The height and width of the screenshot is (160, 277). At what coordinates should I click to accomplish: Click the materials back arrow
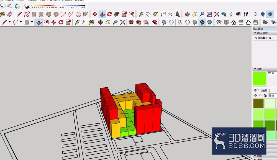point(255,95)
